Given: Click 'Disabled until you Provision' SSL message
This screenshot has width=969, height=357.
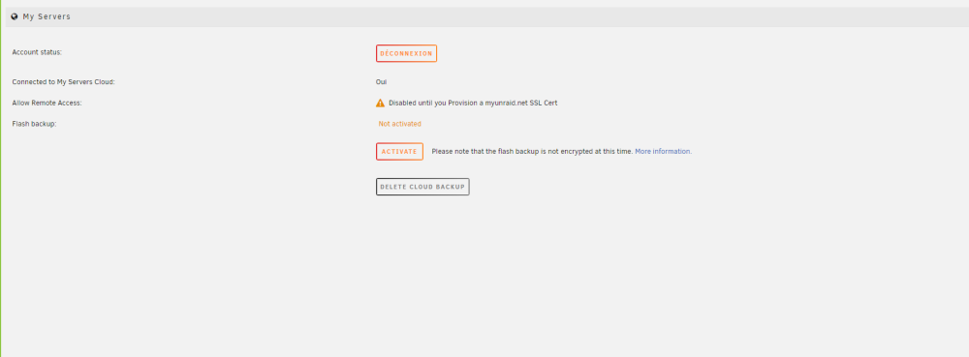Looking at the screenshot, I should 473,103.
